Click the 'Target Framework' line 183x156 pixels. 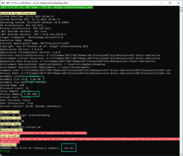[x=32, y=37]
